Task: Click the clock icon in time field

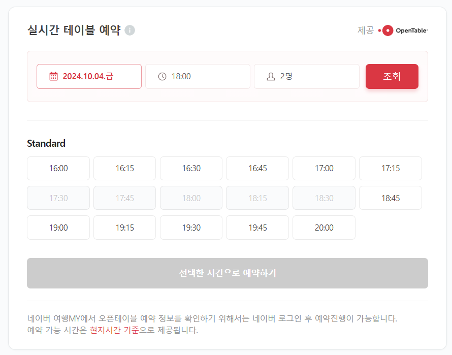Action: click(163, 76)
